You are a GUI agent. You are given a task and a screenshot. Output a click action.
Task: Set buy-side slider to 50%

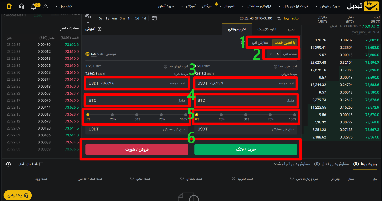pyautogui.click(x=245, y=115)
